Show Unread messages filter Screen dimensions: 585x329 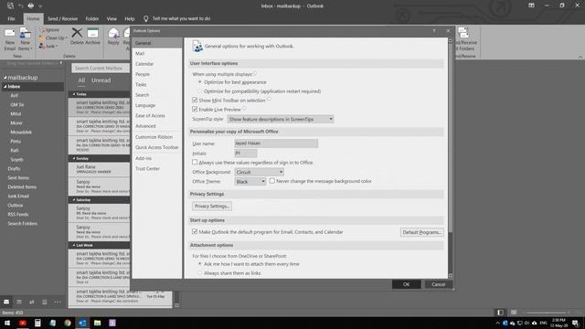pyautogui.click(x=101, y=80)
